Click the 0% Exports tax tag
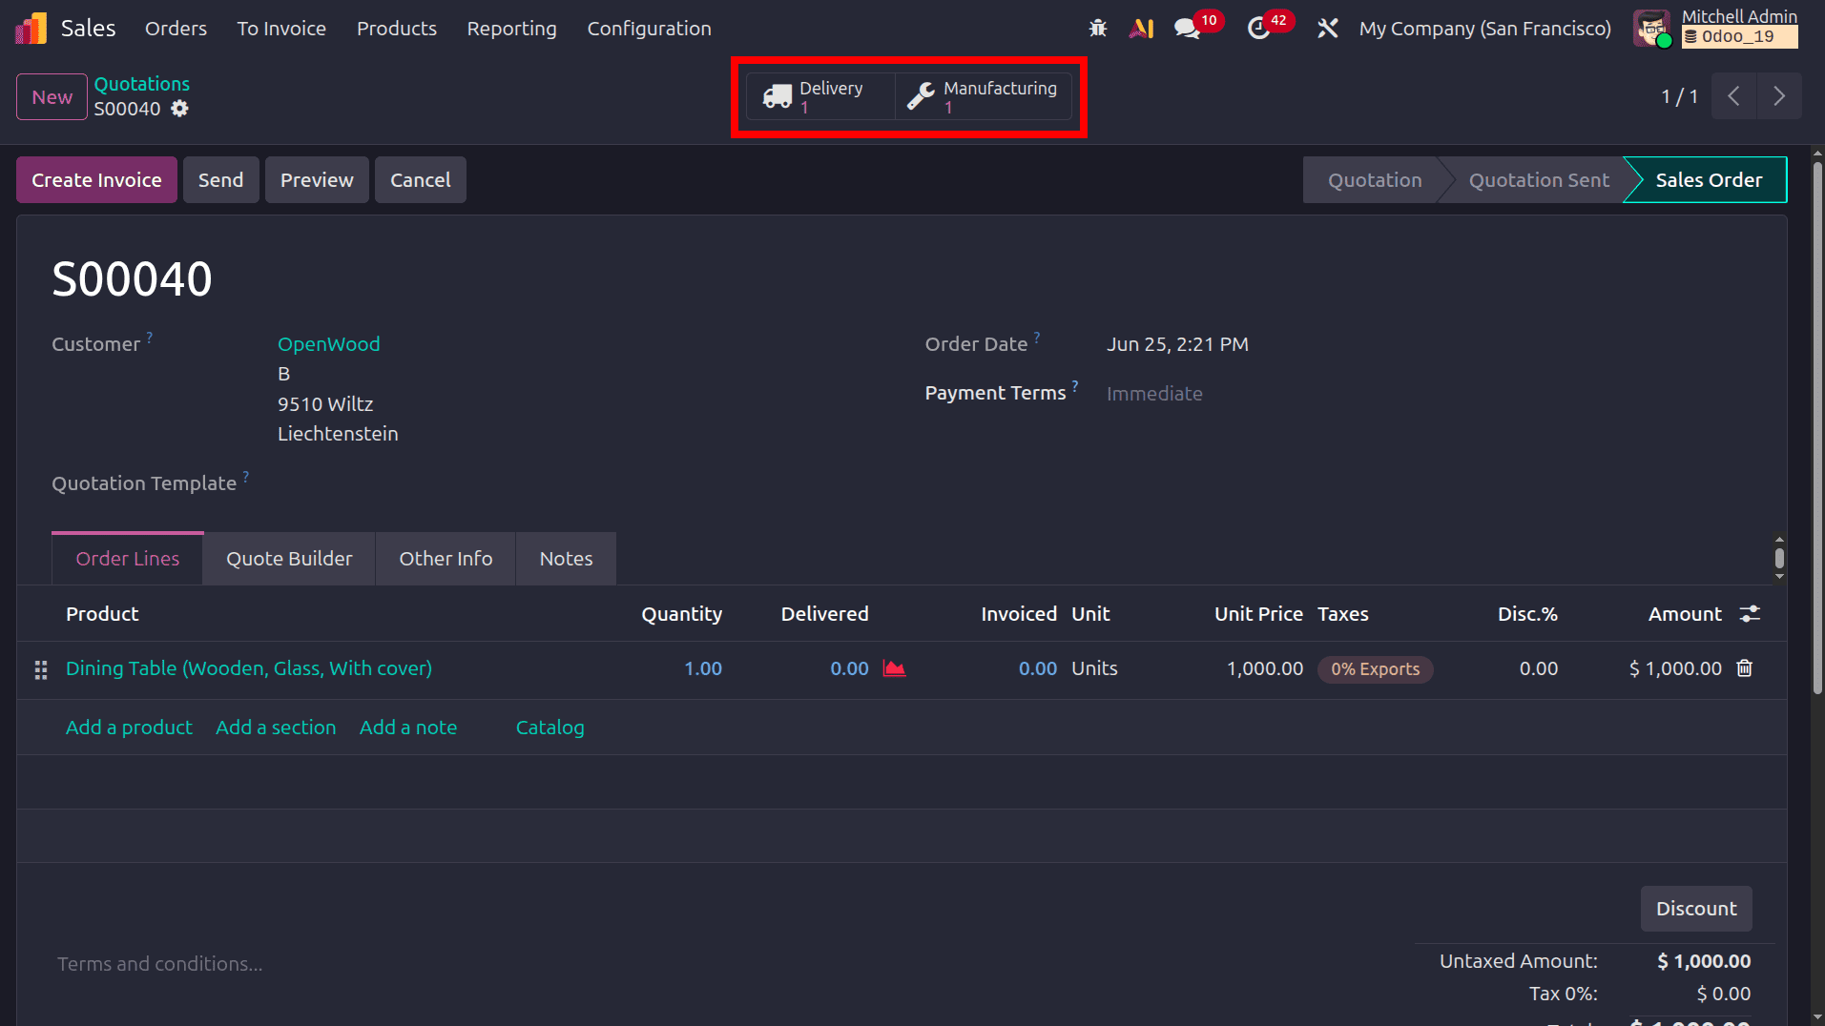This screenshot has height=1026, width=1825. [1375, 669]
